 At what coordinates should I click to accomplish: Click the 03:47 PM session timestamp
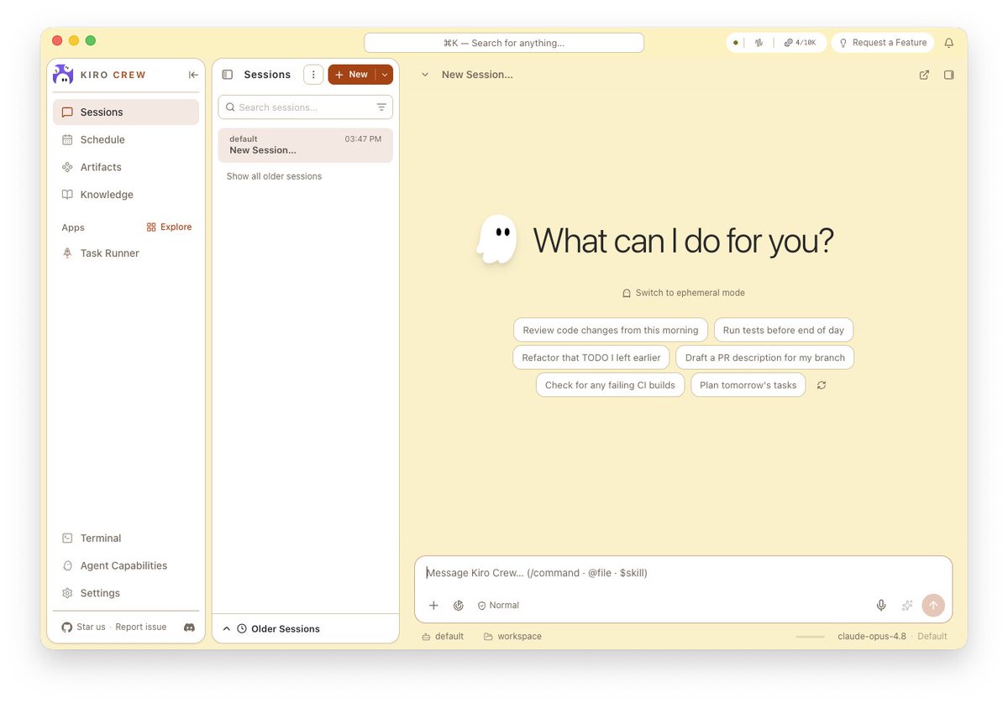tap(363, 139)
